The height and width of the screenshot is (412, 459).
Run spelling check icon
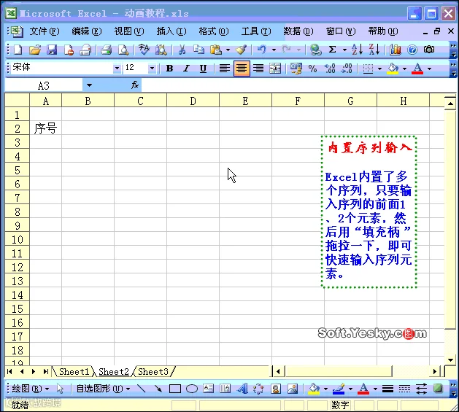point(144,50)
